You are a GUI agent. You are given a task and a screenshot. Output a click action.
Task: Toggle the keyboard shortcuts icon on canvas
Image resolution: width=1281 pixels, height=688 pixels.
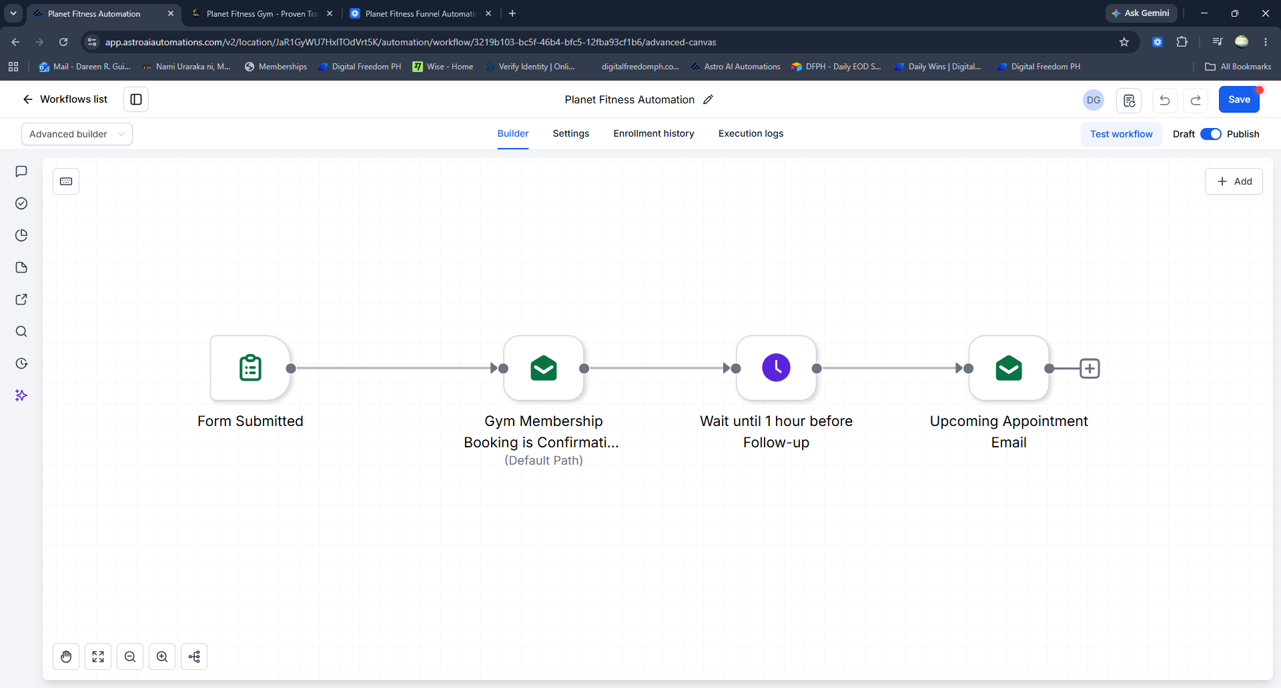(66, 181)
